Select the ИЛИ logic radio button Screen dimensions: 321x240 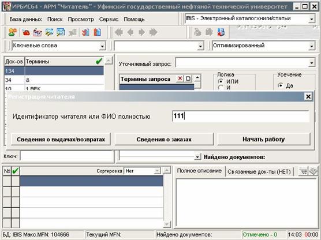click(x=221, y=81)
